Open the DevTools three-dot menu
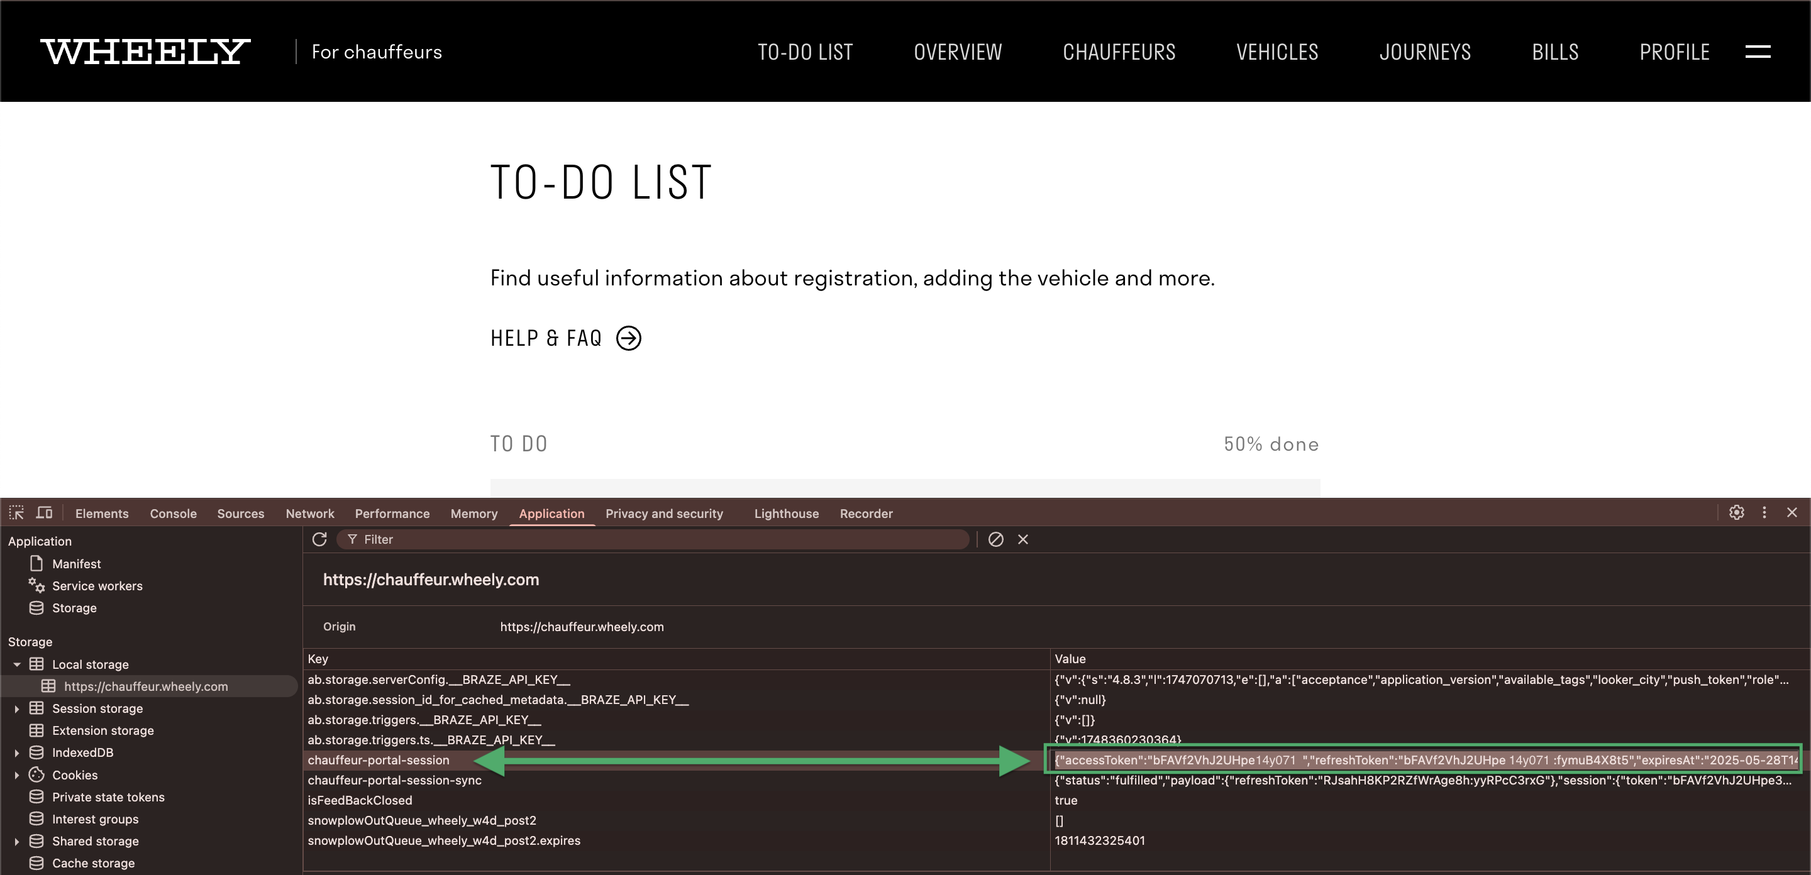The image size is (1811, 875). pos(1764,513)
